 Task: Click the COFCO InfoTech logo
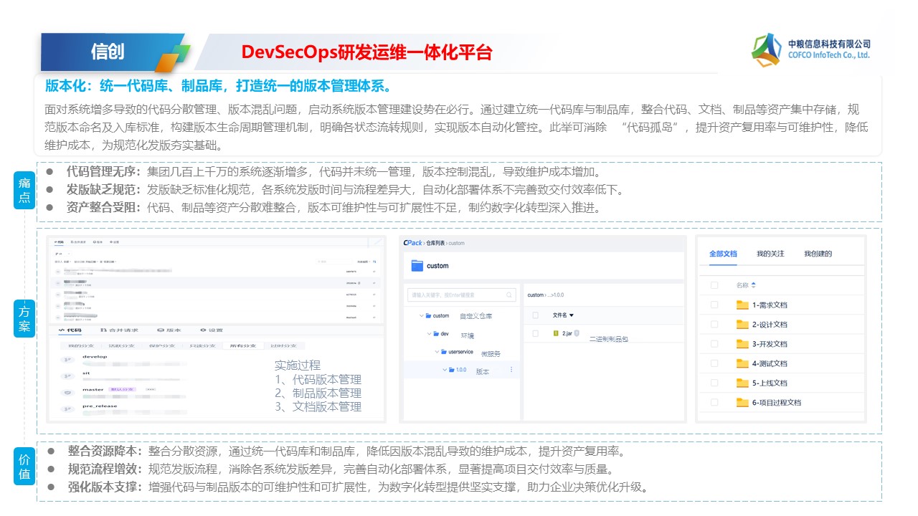[766, 49]
